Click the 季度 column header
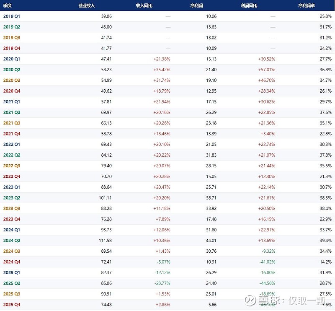This screenshot has width=335, height=311. pyautogui.click(x=8, y=5)
